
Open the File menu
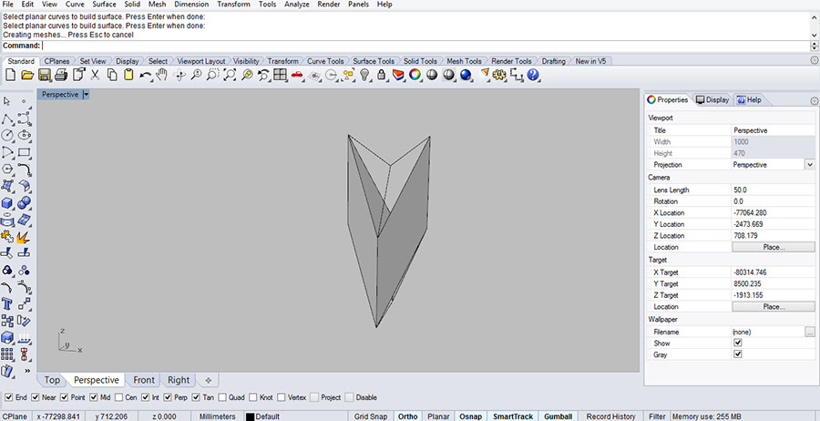pos(8,5)
